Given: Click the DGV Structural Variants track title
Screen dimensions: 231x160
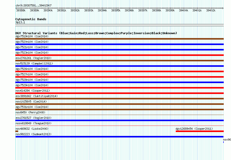Looking at the screenshot, I should [x=96, y=33].
